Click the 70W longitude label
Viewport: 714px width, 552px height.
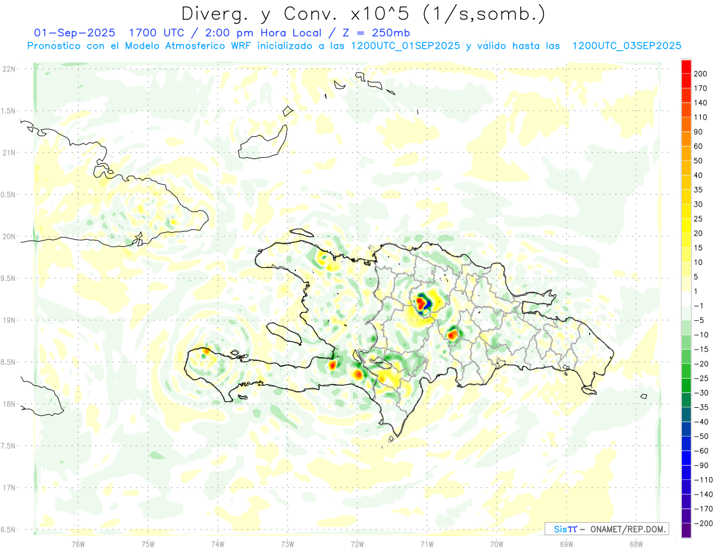[x=497, y=544]
